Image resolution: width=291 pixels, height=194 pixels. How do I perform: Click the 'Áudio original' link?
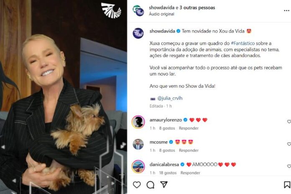[161, 14]
